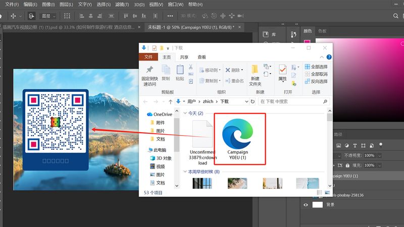Open the 共享 ribbon tab in Explorer
The width and height of the screenshot is (404, 227).
[184, 57]
